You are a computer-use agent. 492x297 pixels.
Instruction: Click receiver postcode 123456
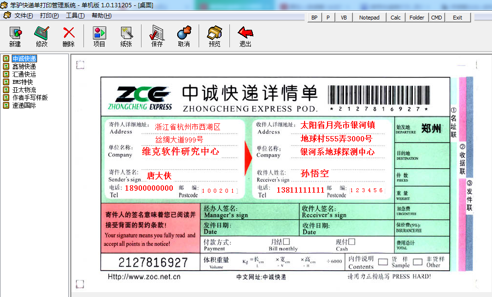367,190
